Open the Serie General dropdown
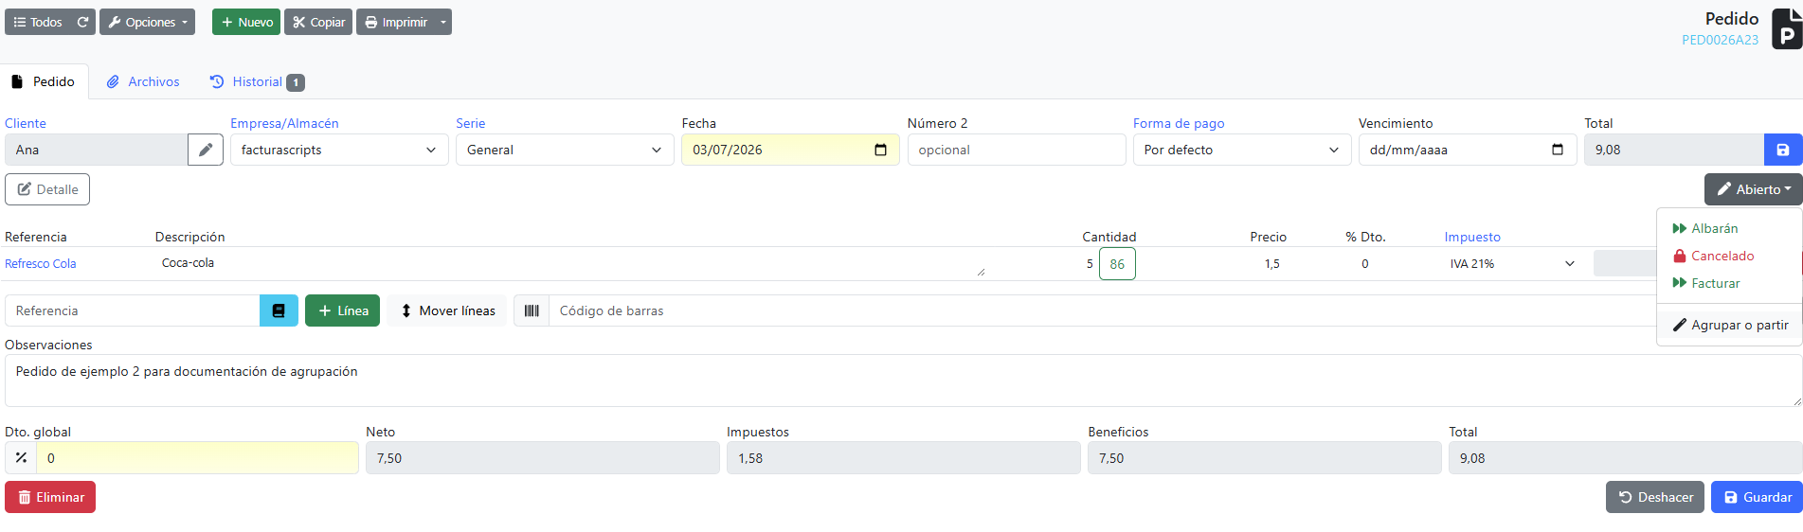Viewport: 1803px width, 532px height. (565, 150)
